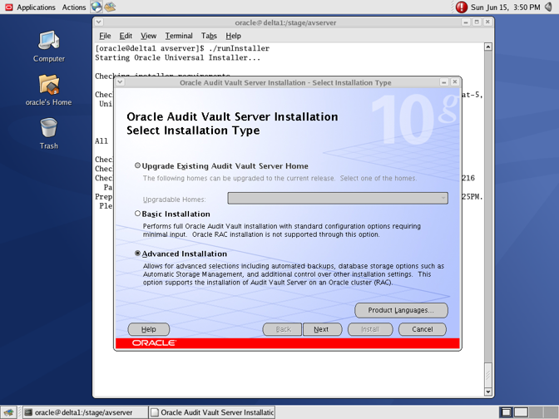Launch the email client icon in top panel

click(x=110, y=7)
